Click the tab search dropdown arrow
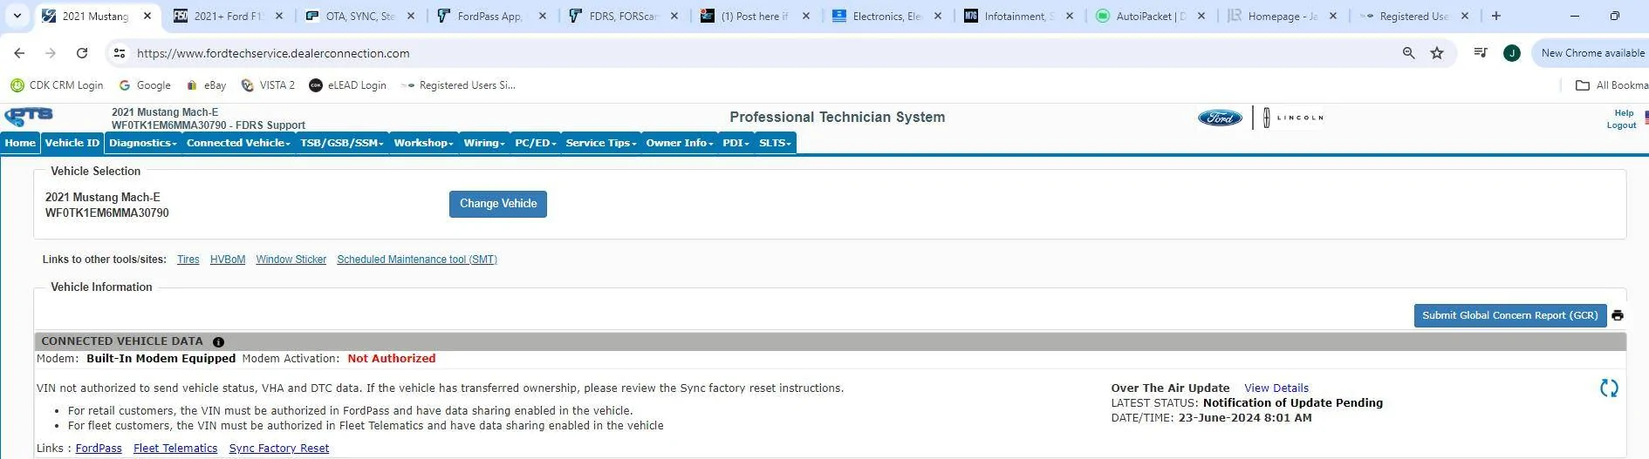This screenshot has width=1649, height=459. pos(17,16)
